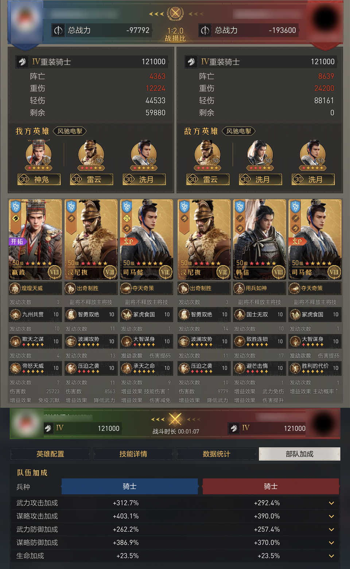This screenshot has width=350, height=569.
Task: Select the 韩信 hero card
Action: (x=260, y=239)
